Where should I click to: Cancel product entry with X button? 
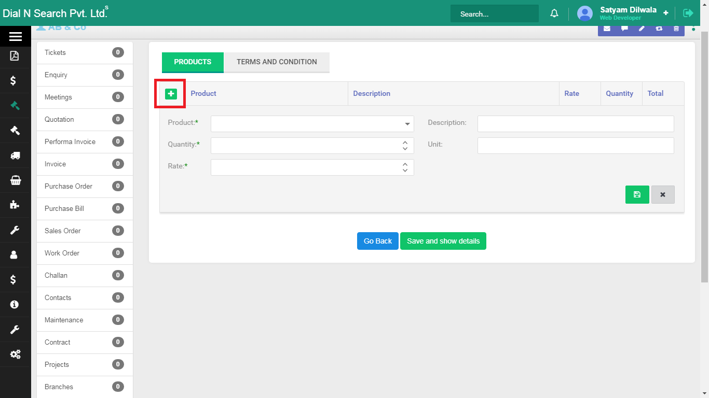click(x=663, y=195)
